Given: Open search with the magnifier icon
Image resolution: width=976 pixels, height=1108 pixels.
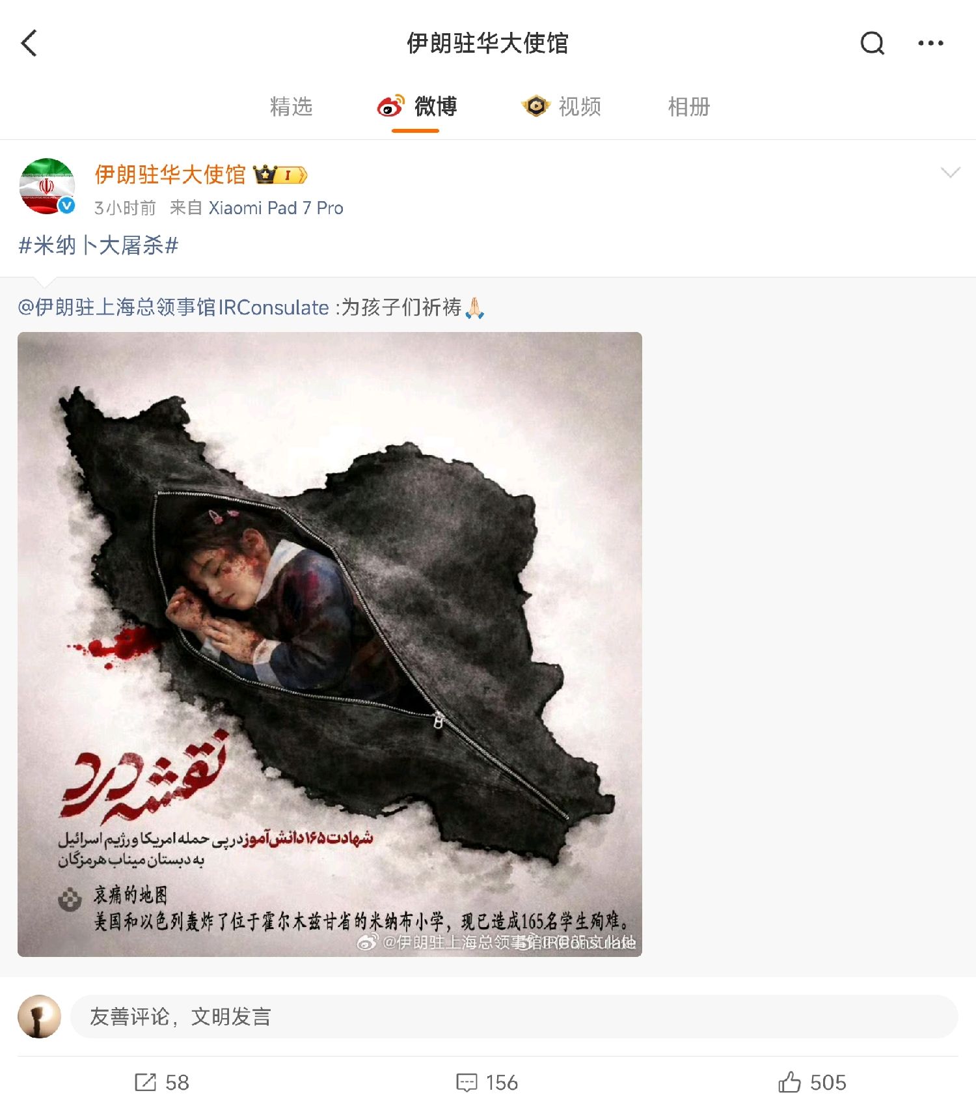Looking at the screenshot, I should pyautogui.click(x=872, y=44).
